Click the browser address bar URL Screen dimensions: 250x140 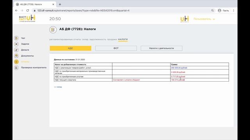[83, 10]
